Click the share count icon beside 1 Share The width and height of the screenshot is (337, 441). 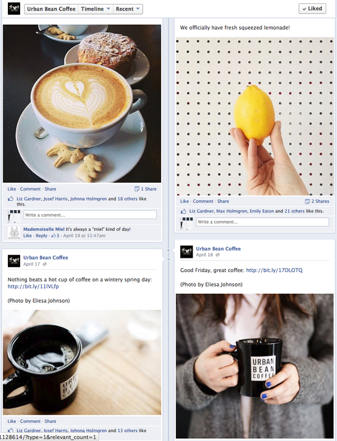click(x=137, y=189)
